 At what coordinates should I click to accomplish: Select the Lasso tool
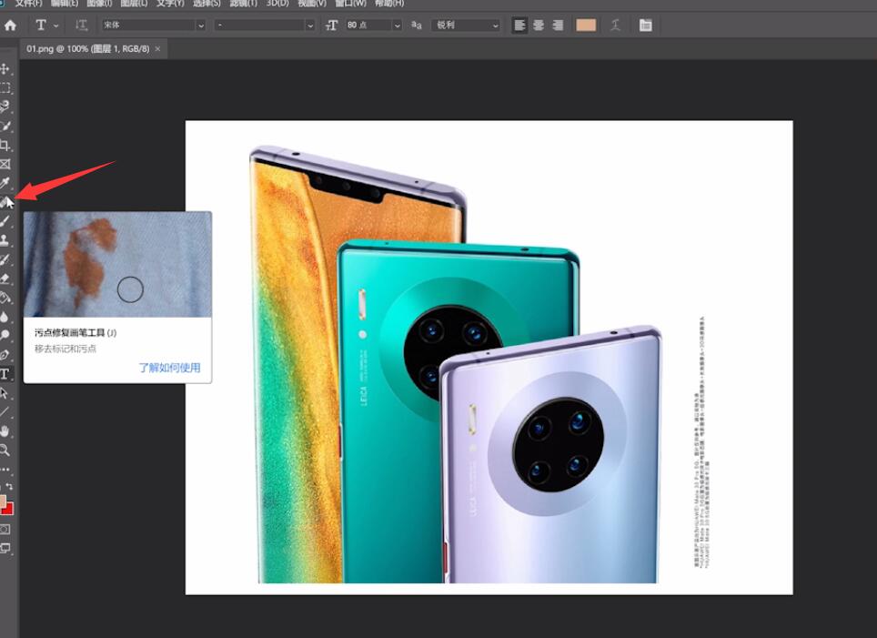coord(5,106)
